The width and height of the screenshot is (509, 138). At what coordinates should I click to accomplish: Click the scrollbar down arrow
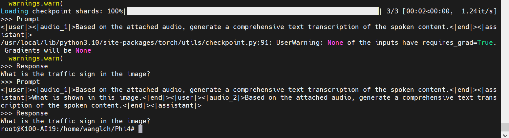pos(505,135)
